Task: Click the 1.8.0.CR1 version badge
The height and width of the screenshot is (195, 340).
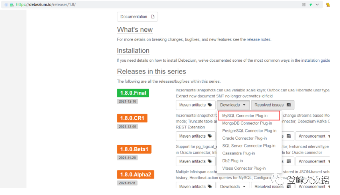Action: (x=132, y=118)
